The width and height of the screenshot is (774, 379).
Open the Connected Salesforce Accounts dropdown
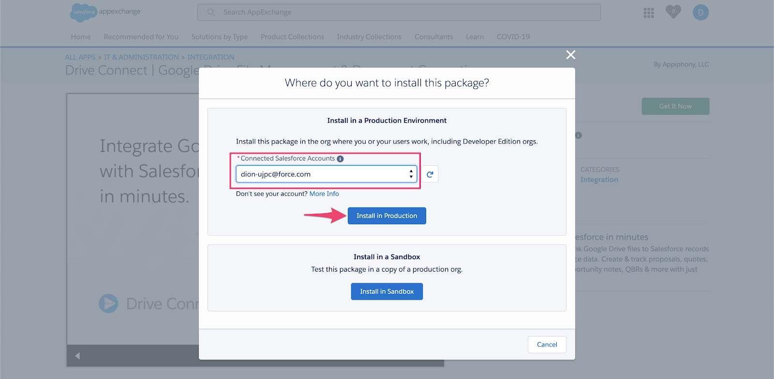[327, 174]
